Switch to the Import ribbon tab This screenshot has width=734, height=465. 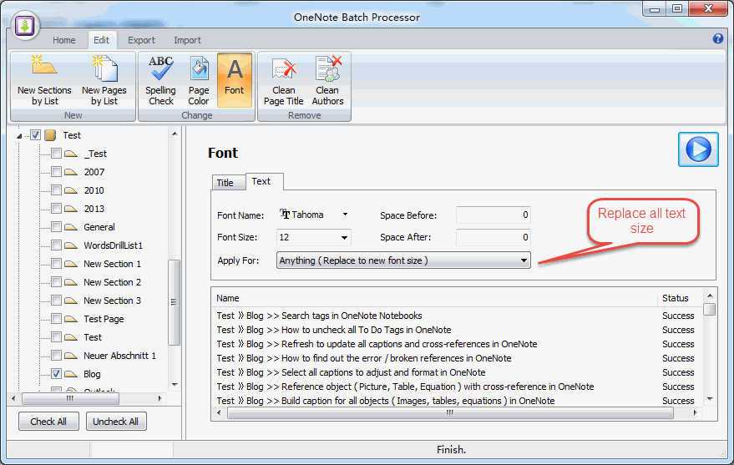[x=187, y=40]
